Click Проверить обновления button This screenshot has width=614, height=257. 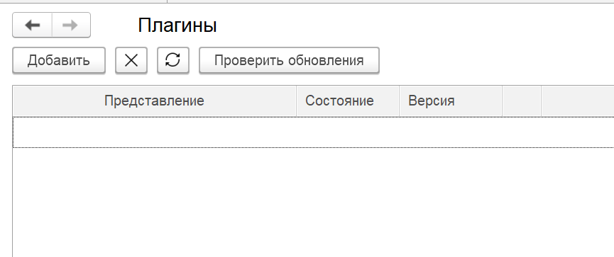pos(289,60)
